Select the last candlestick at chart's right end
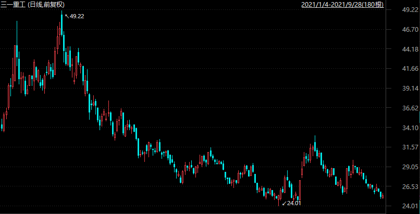420x214 pixels. click(x=382, y=195)
